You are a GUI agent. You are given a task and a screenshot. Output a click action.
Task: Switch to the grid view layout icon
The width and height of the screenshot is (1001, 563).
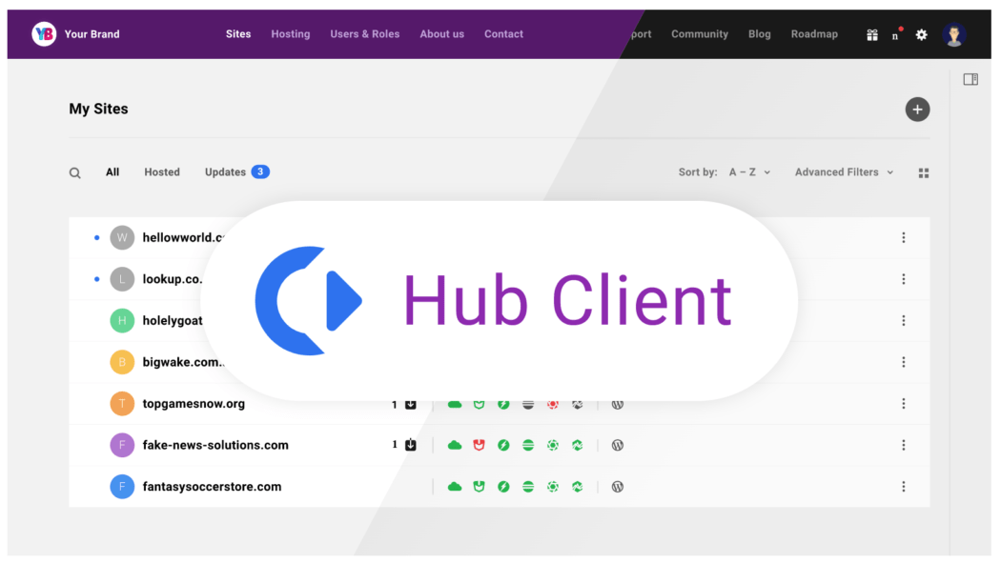(x=923, y=172)
